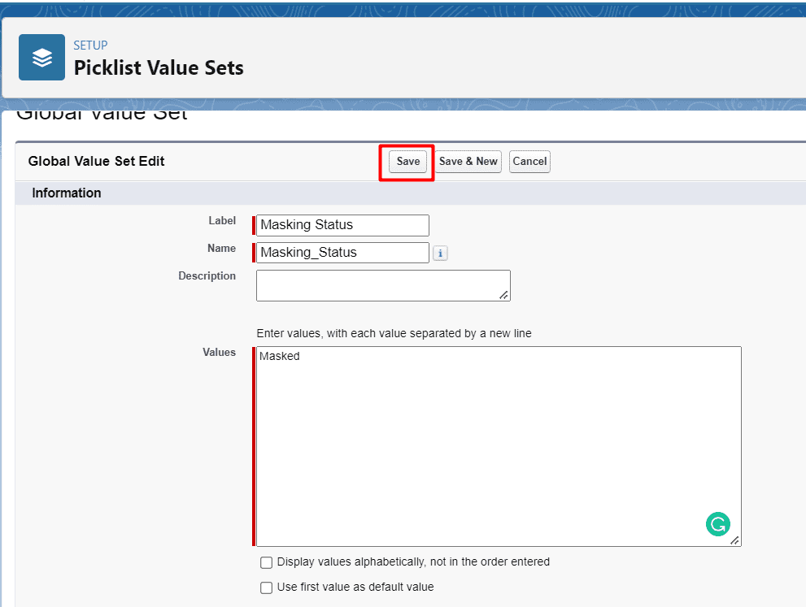806x607 pixels.
Task: Enable Display values alphabetically checkbox
Action: point(266,562)
